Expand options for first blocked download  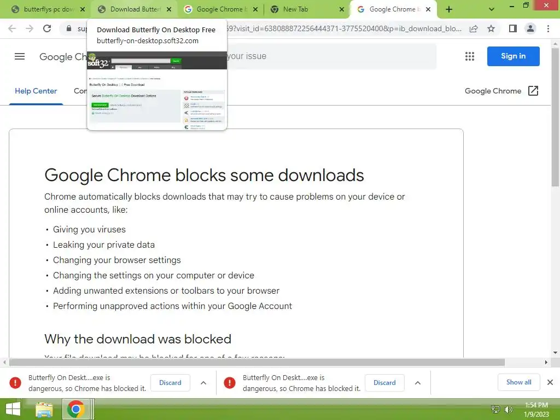(x=203, y=382)
